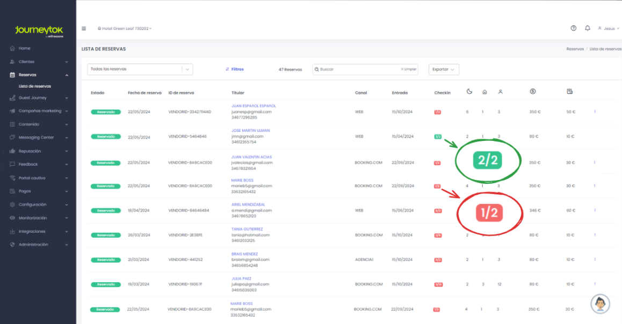Open the notifications bell icon
The width and height of the screenshot is (622, 324).
point(587,28)
